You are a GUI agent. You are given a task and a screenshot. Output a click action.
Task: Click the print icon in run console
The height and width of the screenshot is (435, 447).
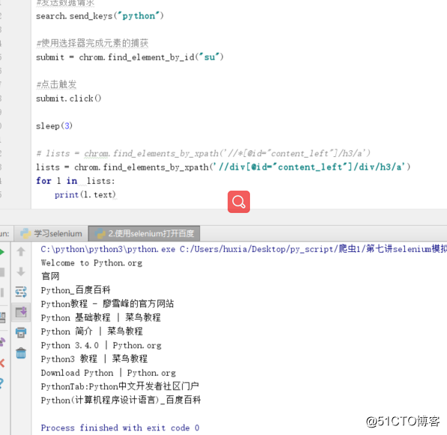point(21,333)
